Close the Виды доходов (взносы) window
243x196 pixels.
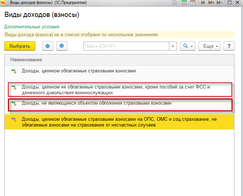237,3
